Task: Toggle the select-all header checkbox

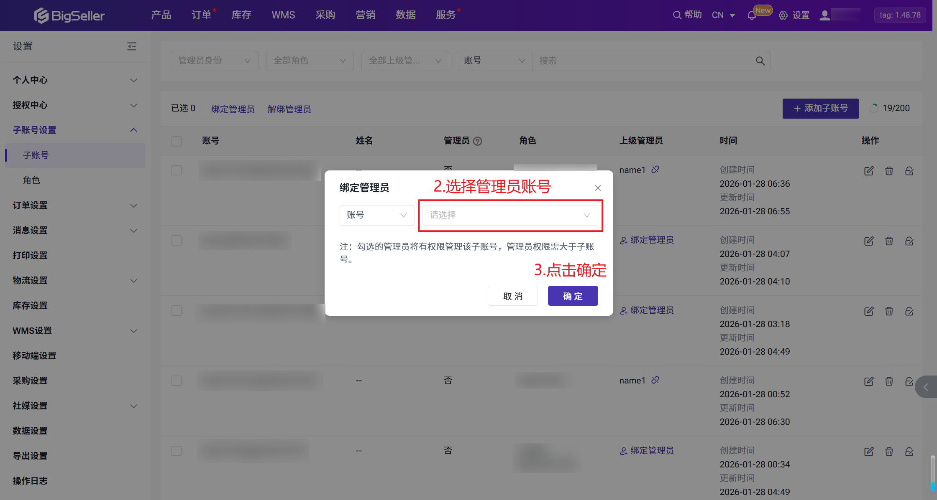Action: (x=177, y=141)
